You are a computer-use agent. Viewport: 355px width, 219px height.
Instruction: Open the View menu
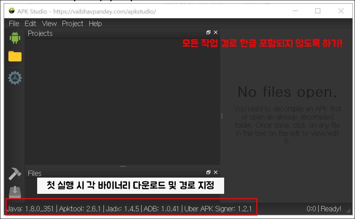(49, 24)
